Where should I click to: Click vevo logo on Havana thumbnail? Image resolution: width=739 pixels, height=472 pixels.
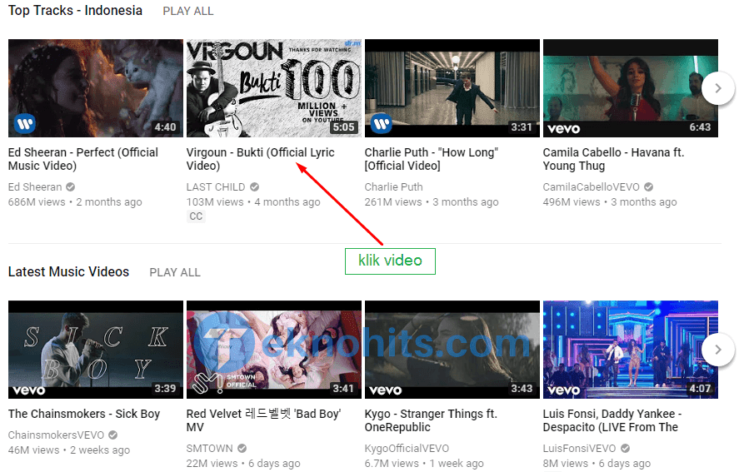pos(564,128)
